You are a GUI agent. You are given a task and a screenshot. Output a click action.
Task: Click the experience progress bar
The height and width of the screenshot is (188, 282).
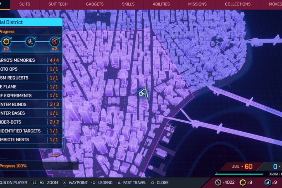239,174
